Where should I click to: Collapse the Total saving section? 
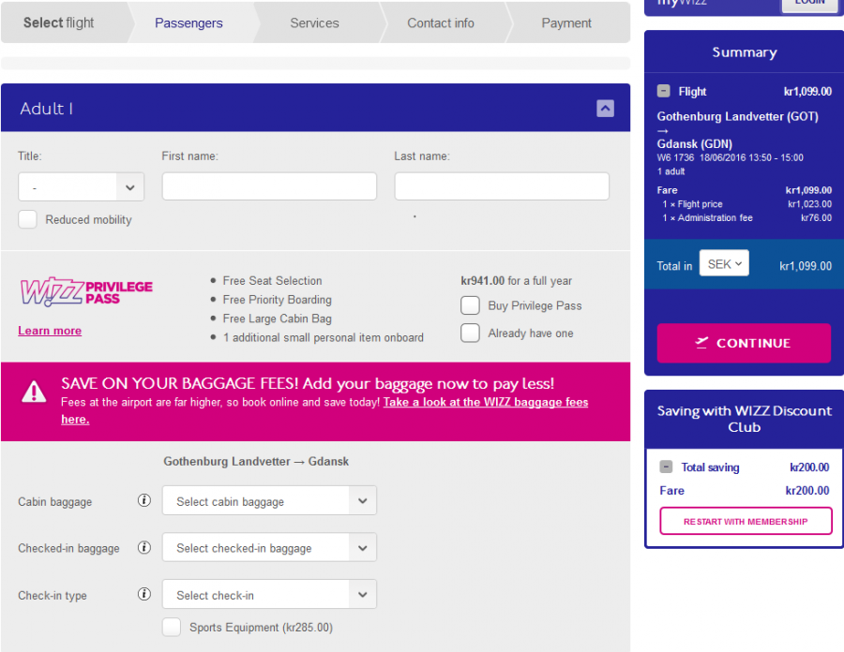(x=666, y=467)
